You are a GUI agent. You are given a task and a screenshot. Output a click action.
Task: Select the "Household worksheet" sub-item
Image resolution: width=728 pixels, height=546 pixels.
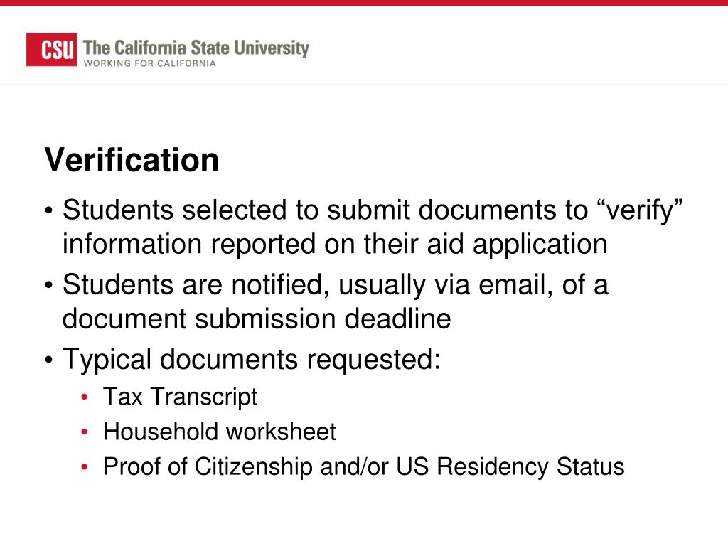pos(220,432)
